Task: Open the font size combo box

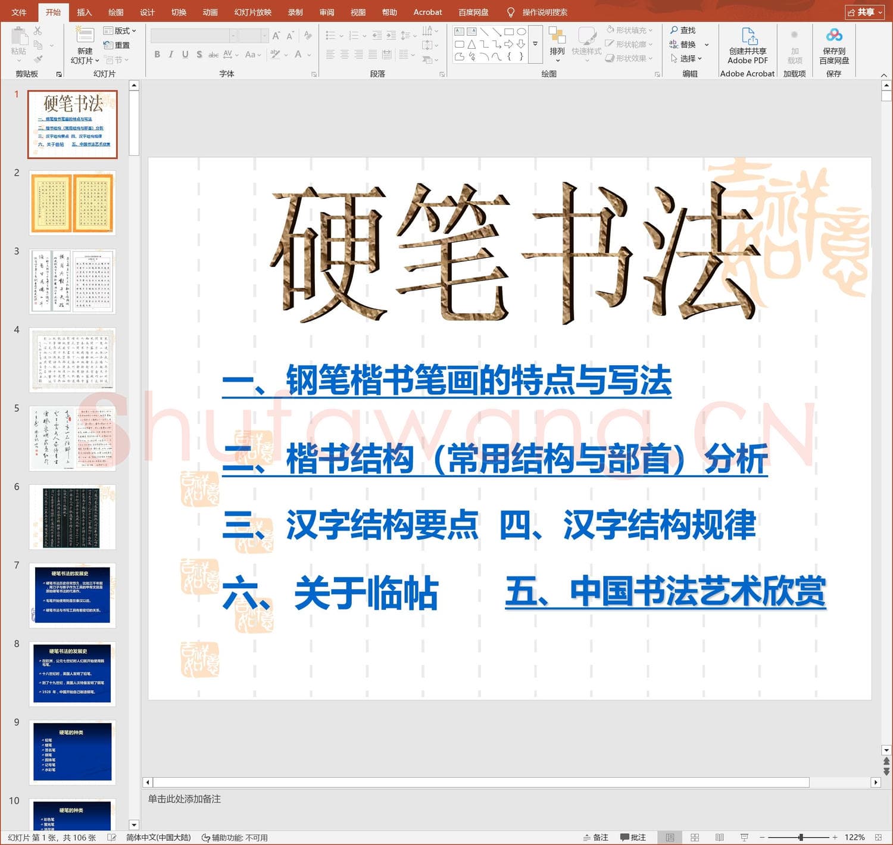Action: click(x=253, y=36)
